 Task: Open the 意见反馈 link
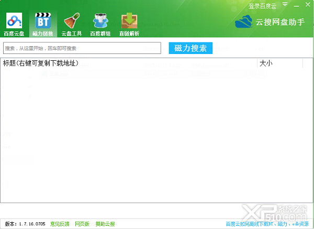click(60, 224)
